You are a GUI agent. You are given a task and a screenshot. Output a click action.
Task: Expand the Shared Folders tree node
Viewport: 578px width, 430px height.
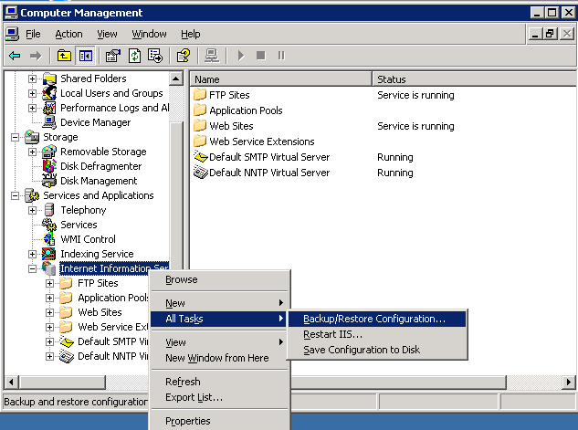(x=33, y=79)
